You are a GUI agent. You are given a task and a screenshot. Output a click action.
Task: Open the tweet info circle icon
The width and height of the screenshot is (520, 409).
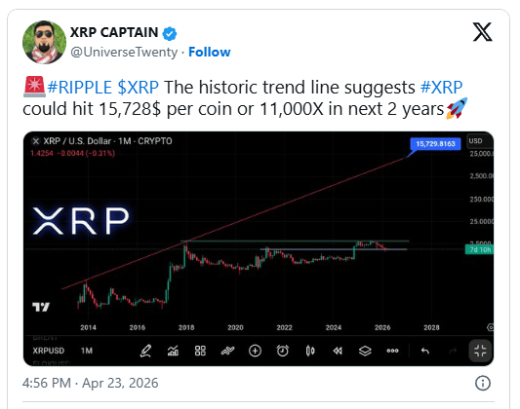pyautogui.click(x=483, y=383)
